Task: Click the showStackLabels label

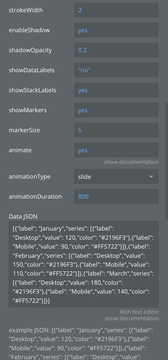Action: click(33, 90)
